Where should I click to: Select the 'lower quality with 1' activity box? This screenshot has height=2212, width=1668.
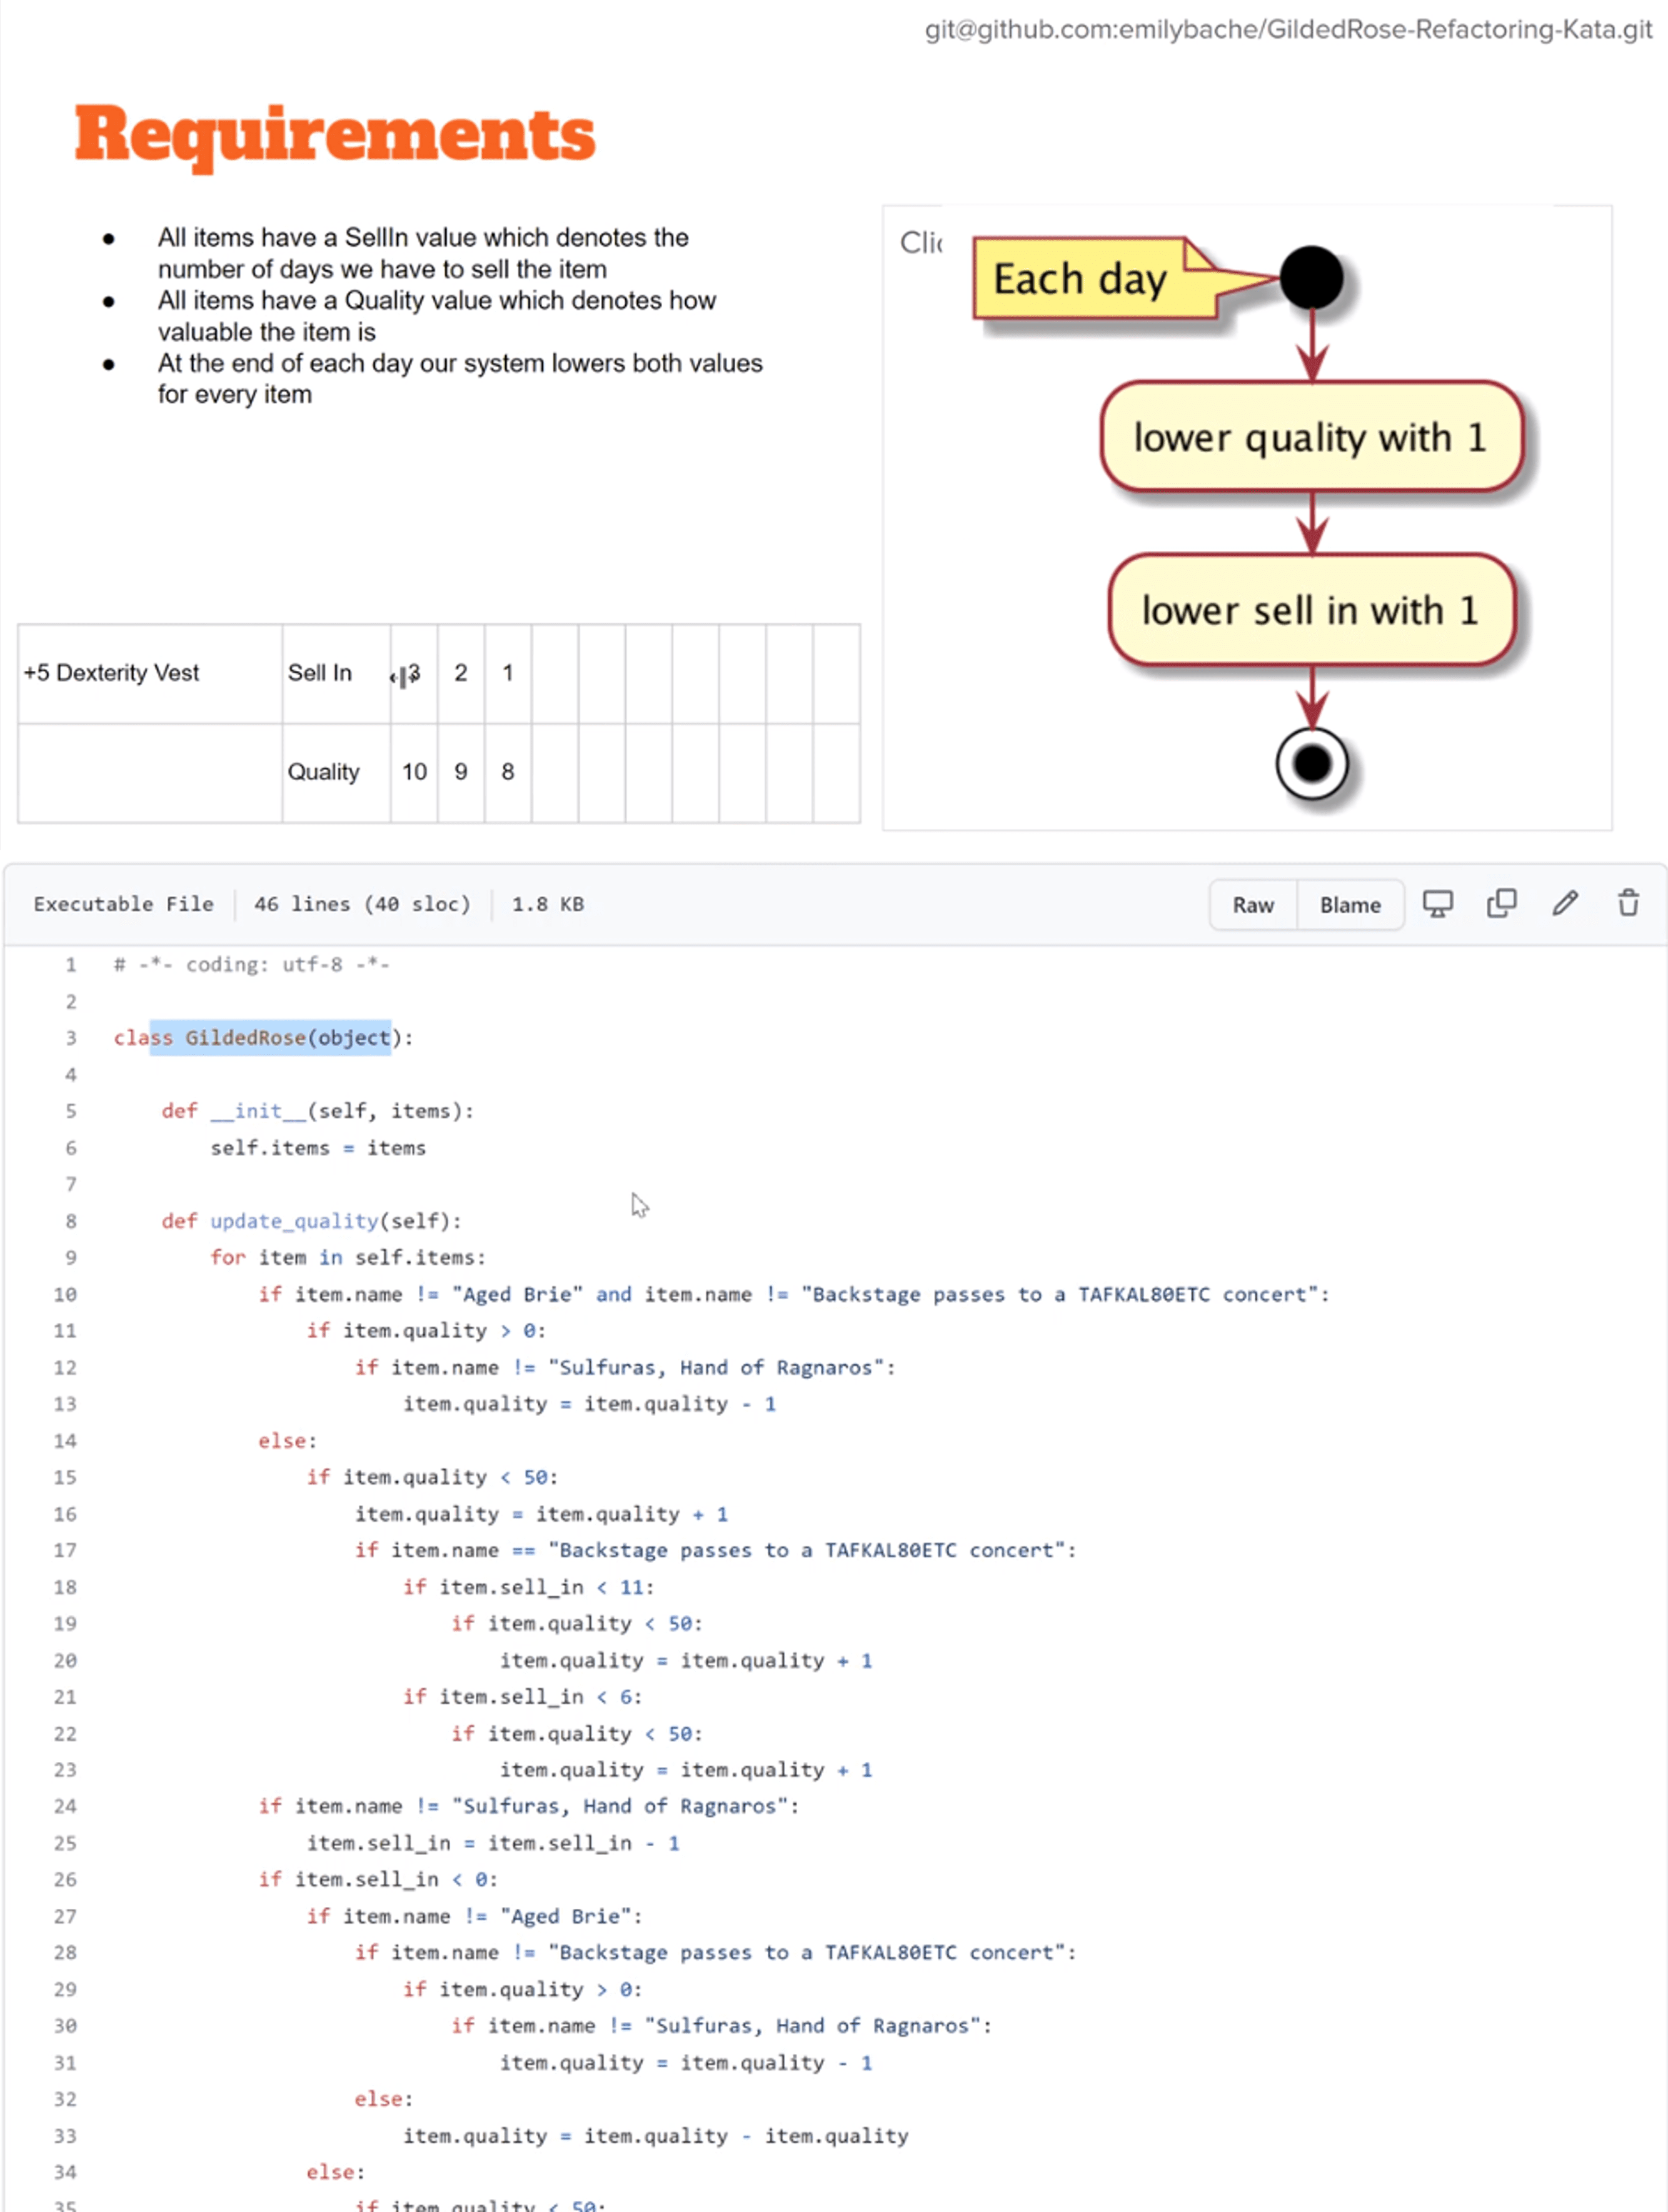[x=1311, y=437]
